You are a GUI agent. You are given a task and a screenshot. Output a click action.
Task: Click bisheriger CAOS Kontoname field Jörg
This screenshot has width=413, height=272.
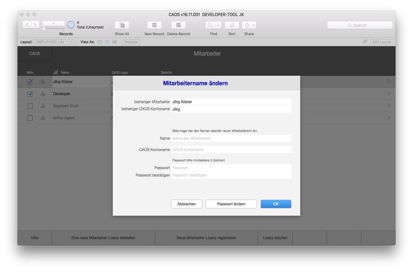231,109
